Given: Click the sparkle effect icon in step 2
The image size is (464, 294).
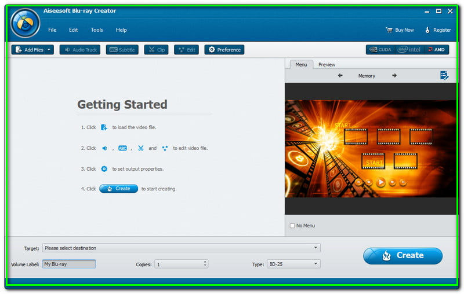Looking at the screenshot, I should point(165,148).
